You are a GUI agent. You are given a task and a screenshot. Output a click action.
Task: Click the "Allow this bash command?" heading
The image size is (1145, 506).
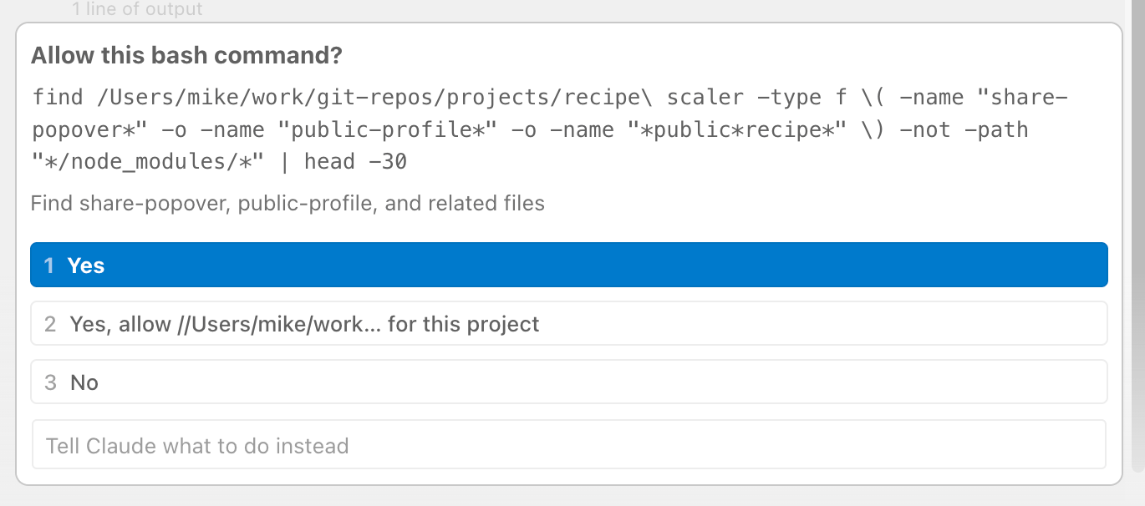pos(186,56)
